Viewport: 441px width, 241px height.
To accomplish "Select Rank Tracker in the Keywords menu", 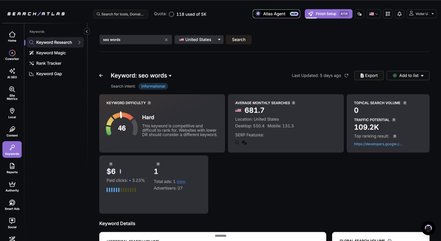I will 49,63.
